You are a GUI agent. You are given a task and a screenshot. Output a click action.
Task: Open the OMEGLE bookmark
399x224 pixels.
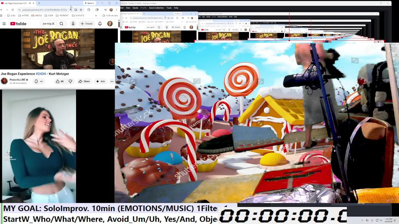[36, 15]
